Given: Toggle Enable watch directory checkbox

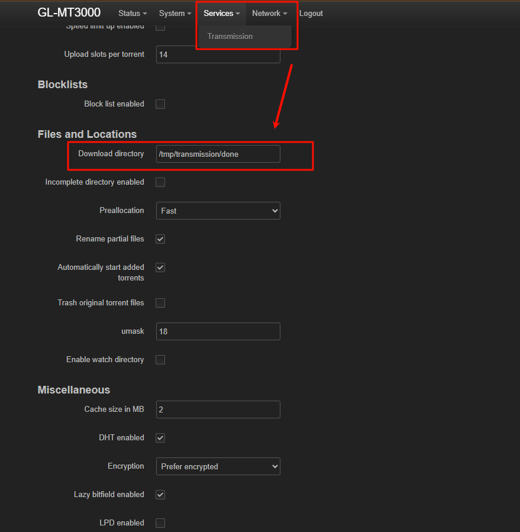Looking at the screenshot, I should (160, 360).
